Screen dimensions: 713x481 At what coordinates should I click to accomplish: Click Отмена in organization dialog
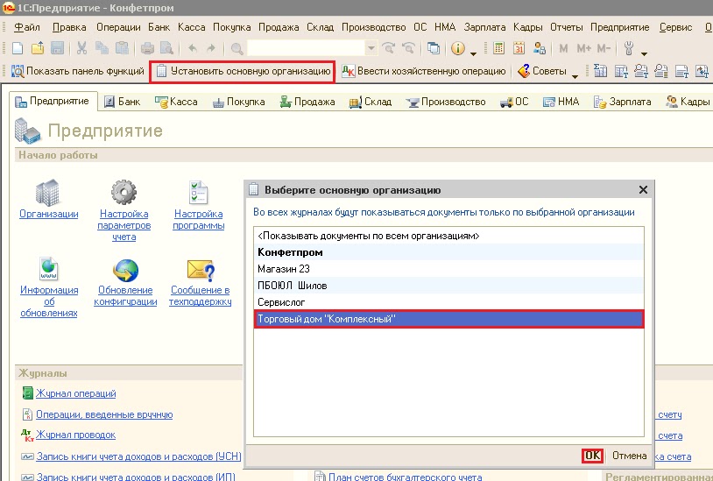(629, 456)
